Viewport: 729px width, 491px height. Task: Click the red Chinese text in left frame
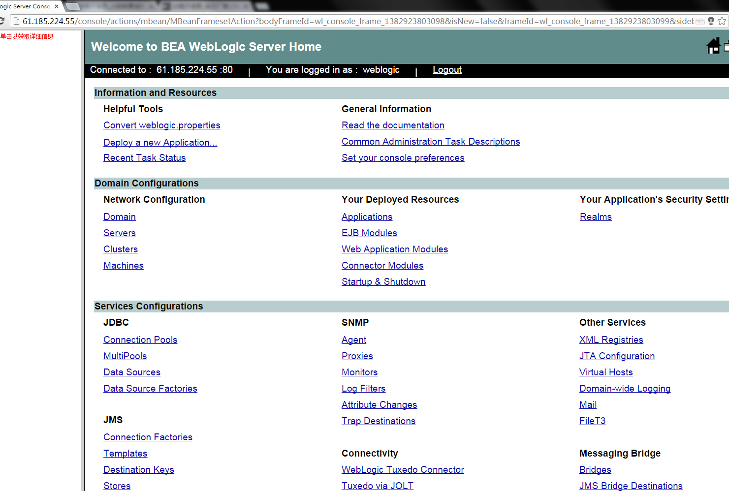tap(27, 36)
